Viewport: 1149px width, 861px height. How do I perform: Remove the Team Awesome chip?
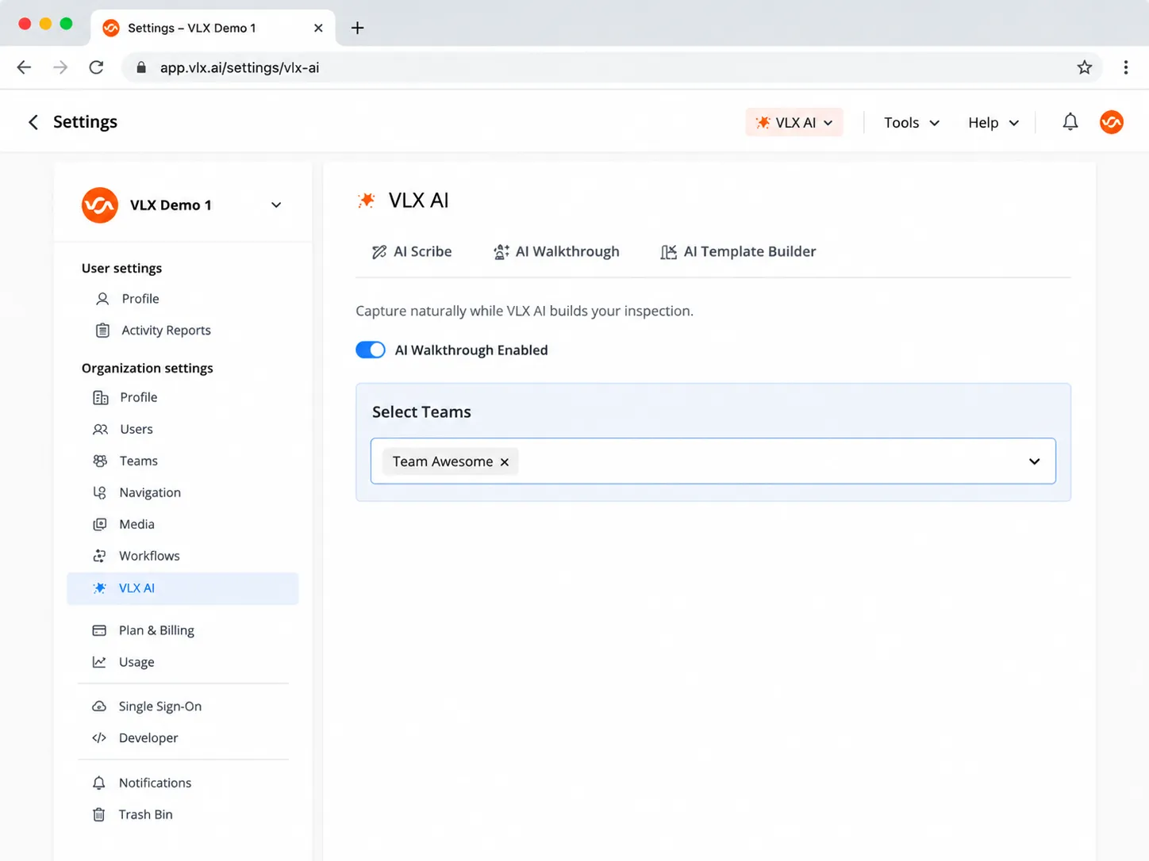pos(504,462)
